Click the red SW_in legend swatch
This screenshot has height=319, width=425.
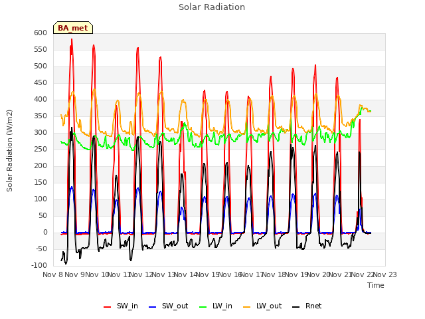108,307
